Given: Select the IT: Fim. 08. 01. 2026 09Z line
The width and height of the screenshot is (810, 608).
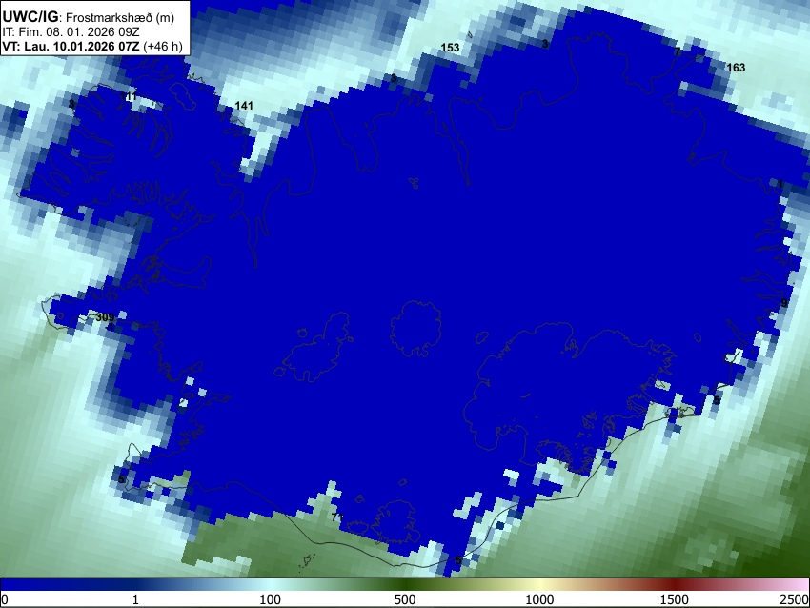Looking at the screenshot, I should [x=71, y=32].
